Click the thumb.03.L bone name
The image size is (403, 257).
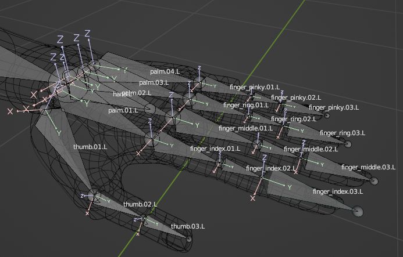188,226
